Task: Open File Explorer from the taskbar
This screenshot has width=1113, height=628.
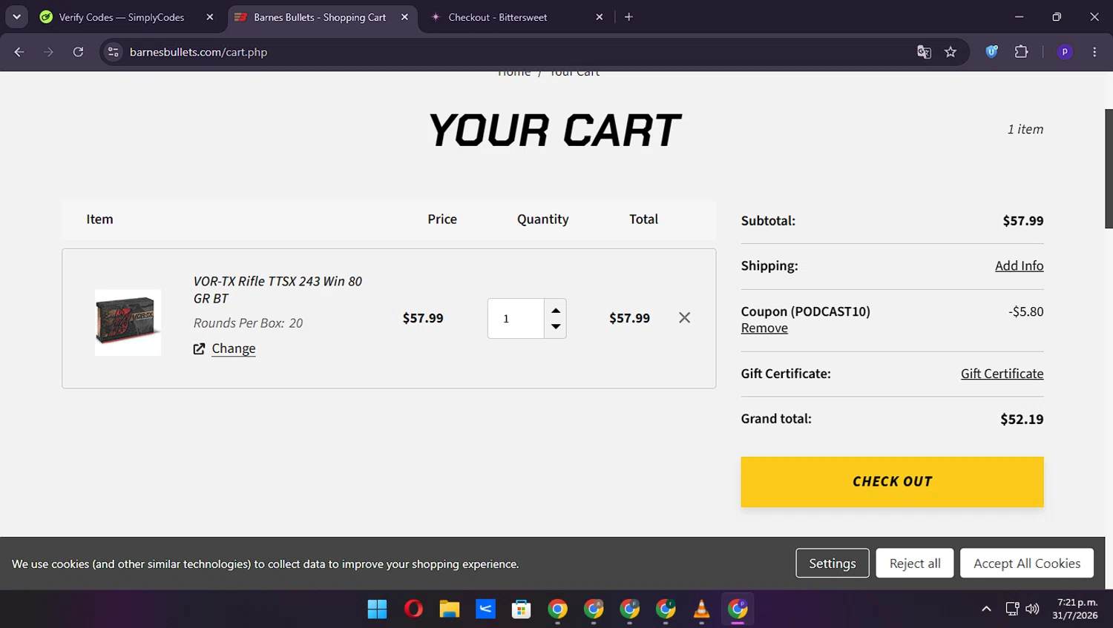Action: 449,609
